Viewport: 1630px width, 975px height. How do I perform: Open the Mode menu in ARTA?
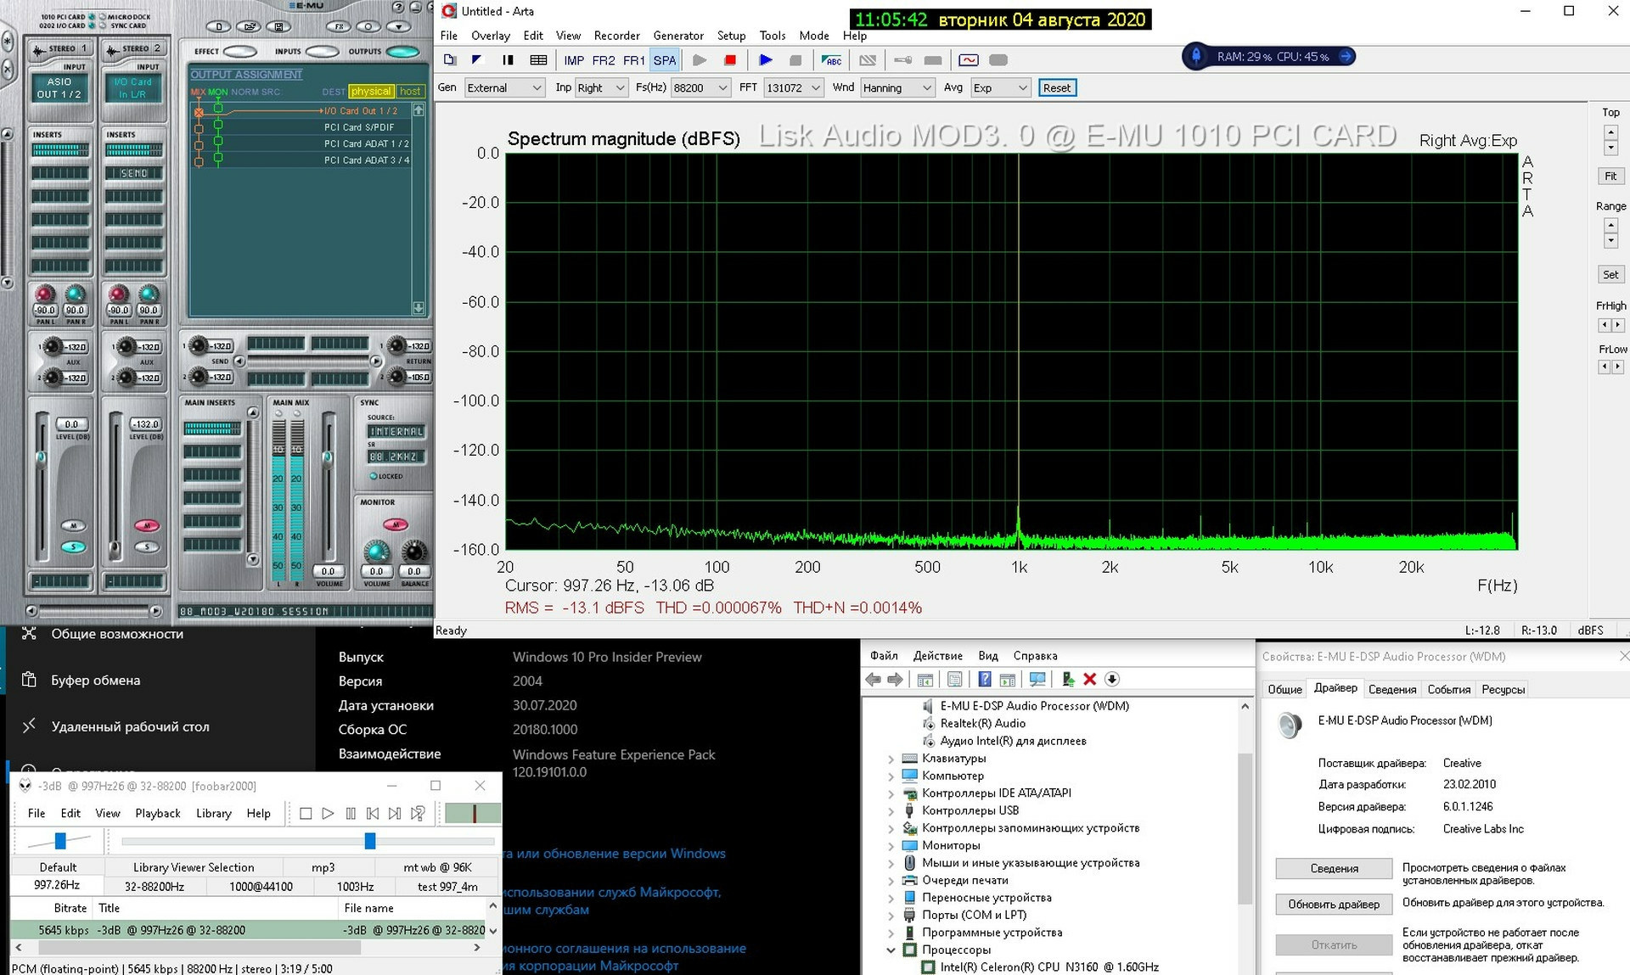tap(814, 36)
